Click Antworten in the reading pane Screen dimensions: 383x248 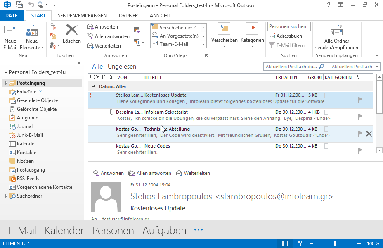coord(108,173)
